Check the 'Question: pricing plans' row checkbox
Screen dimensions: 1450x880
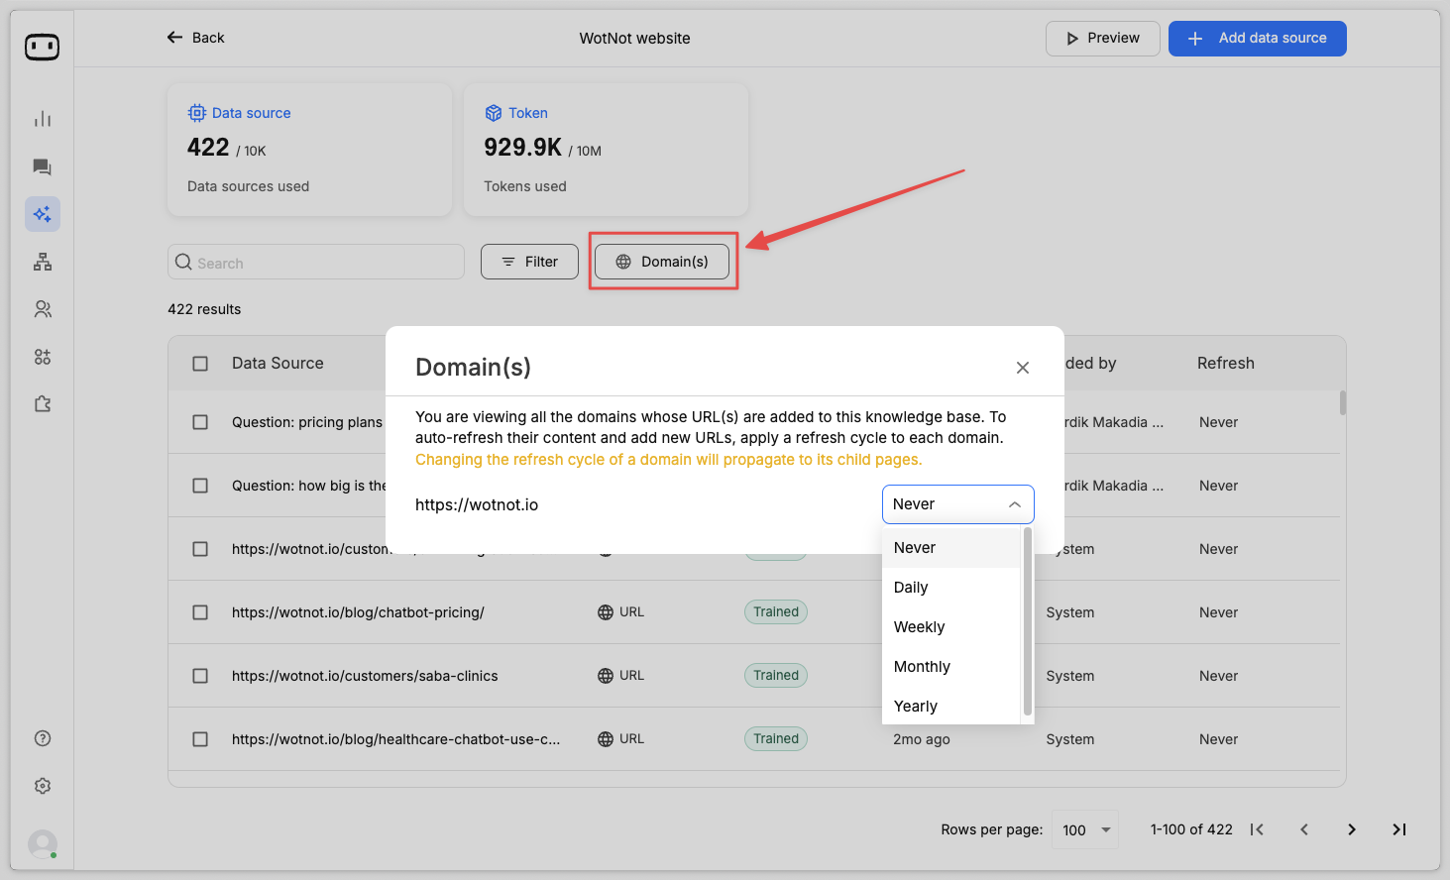[x=200, y=422]
